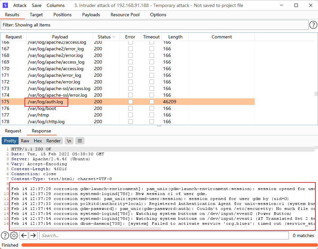Viewport: 318px width, 249px height.
Task: Click the response Search input field
Action: tap(164, 235)
